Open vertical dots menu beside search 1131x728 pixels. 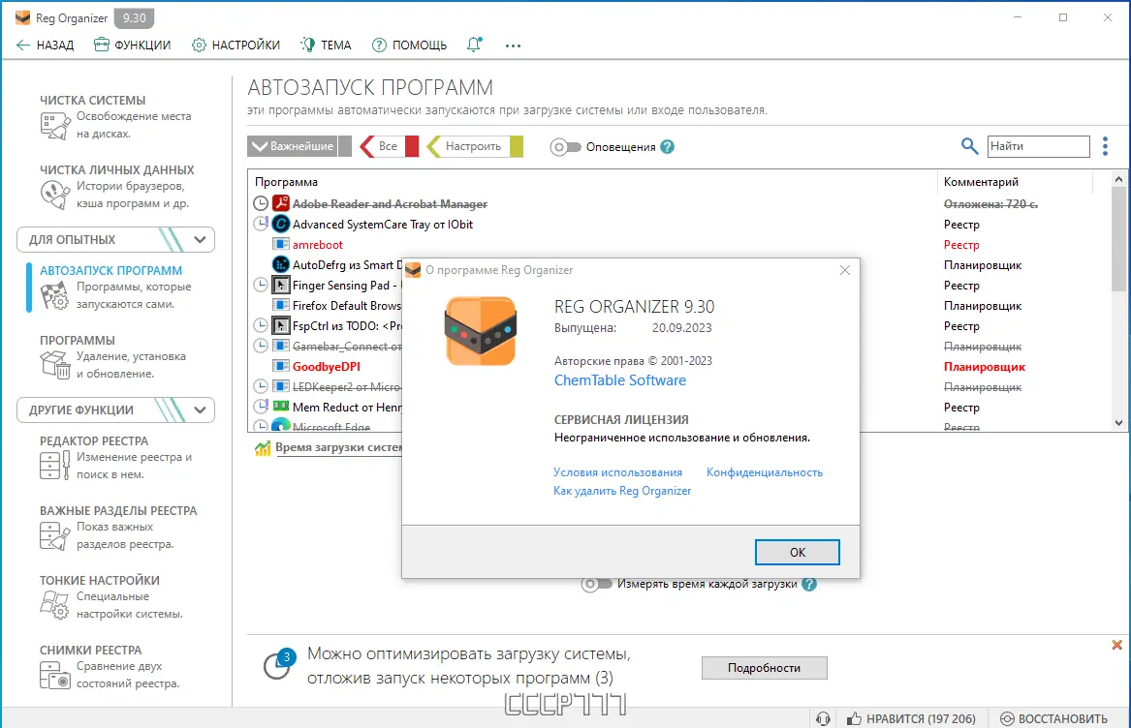click(x=1105, y=146)
